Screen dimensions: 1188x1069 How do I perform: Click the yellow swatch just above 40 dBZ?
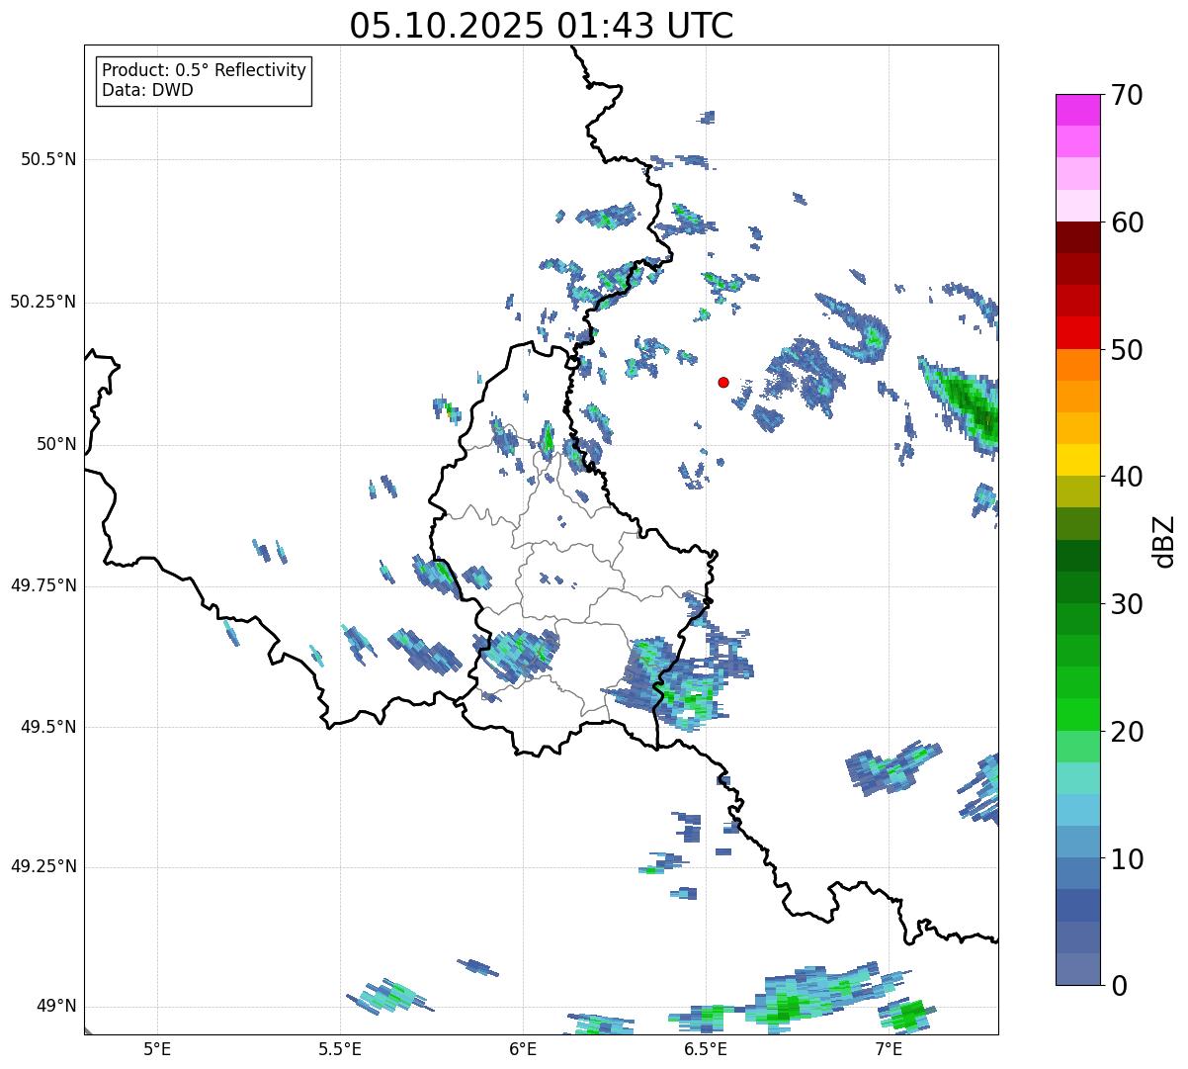tap(1077, 461)
